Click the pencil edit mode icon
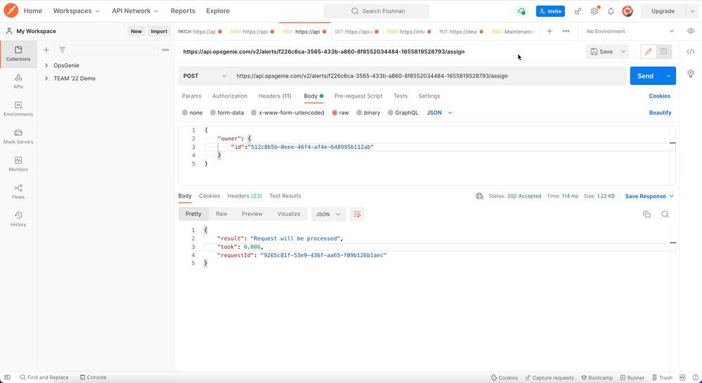Viewport: 702px width, 383px height. tap(648, 51)
